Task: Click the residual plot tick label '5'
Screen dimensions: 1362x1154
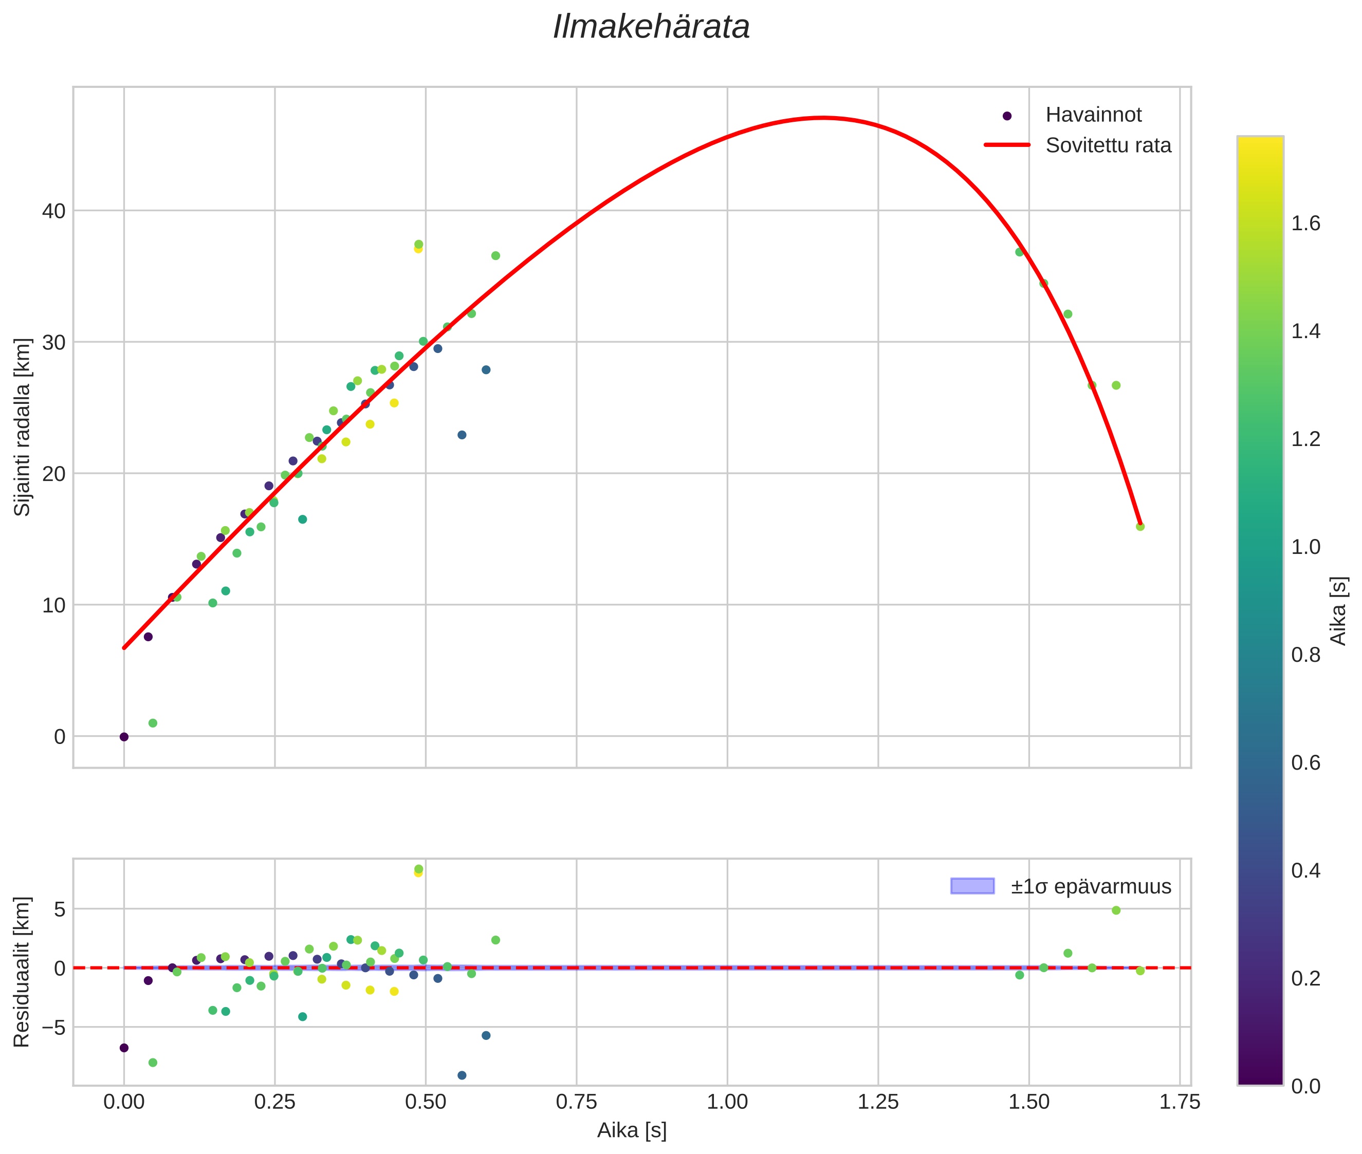Action: 60,909
